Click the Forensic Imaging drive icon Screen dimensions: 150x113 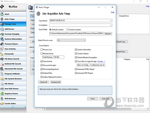(x=2, y=34)
